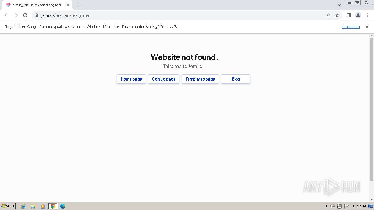
Task: Open the Learn more link
Action: (351, 27)
